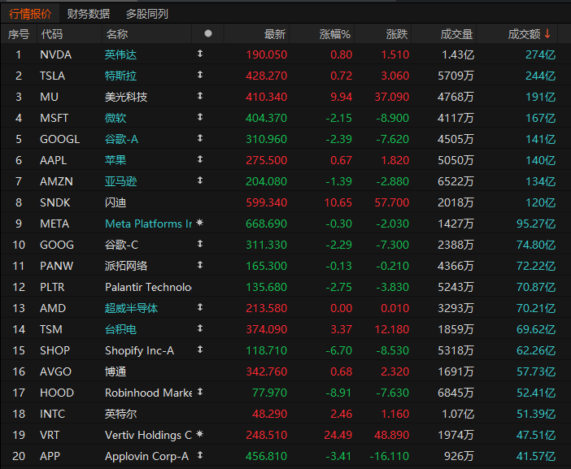
Task: Select the Robinhood Marke name cell
Action: click(x=148, y=393)
